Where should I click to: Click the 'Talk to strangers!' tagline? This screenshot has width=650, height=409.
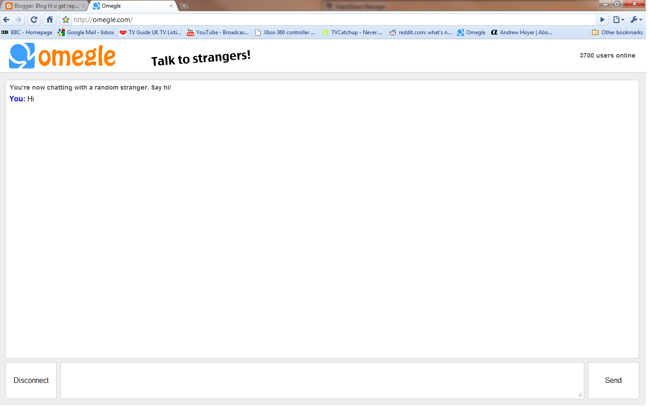click(201, 58)
